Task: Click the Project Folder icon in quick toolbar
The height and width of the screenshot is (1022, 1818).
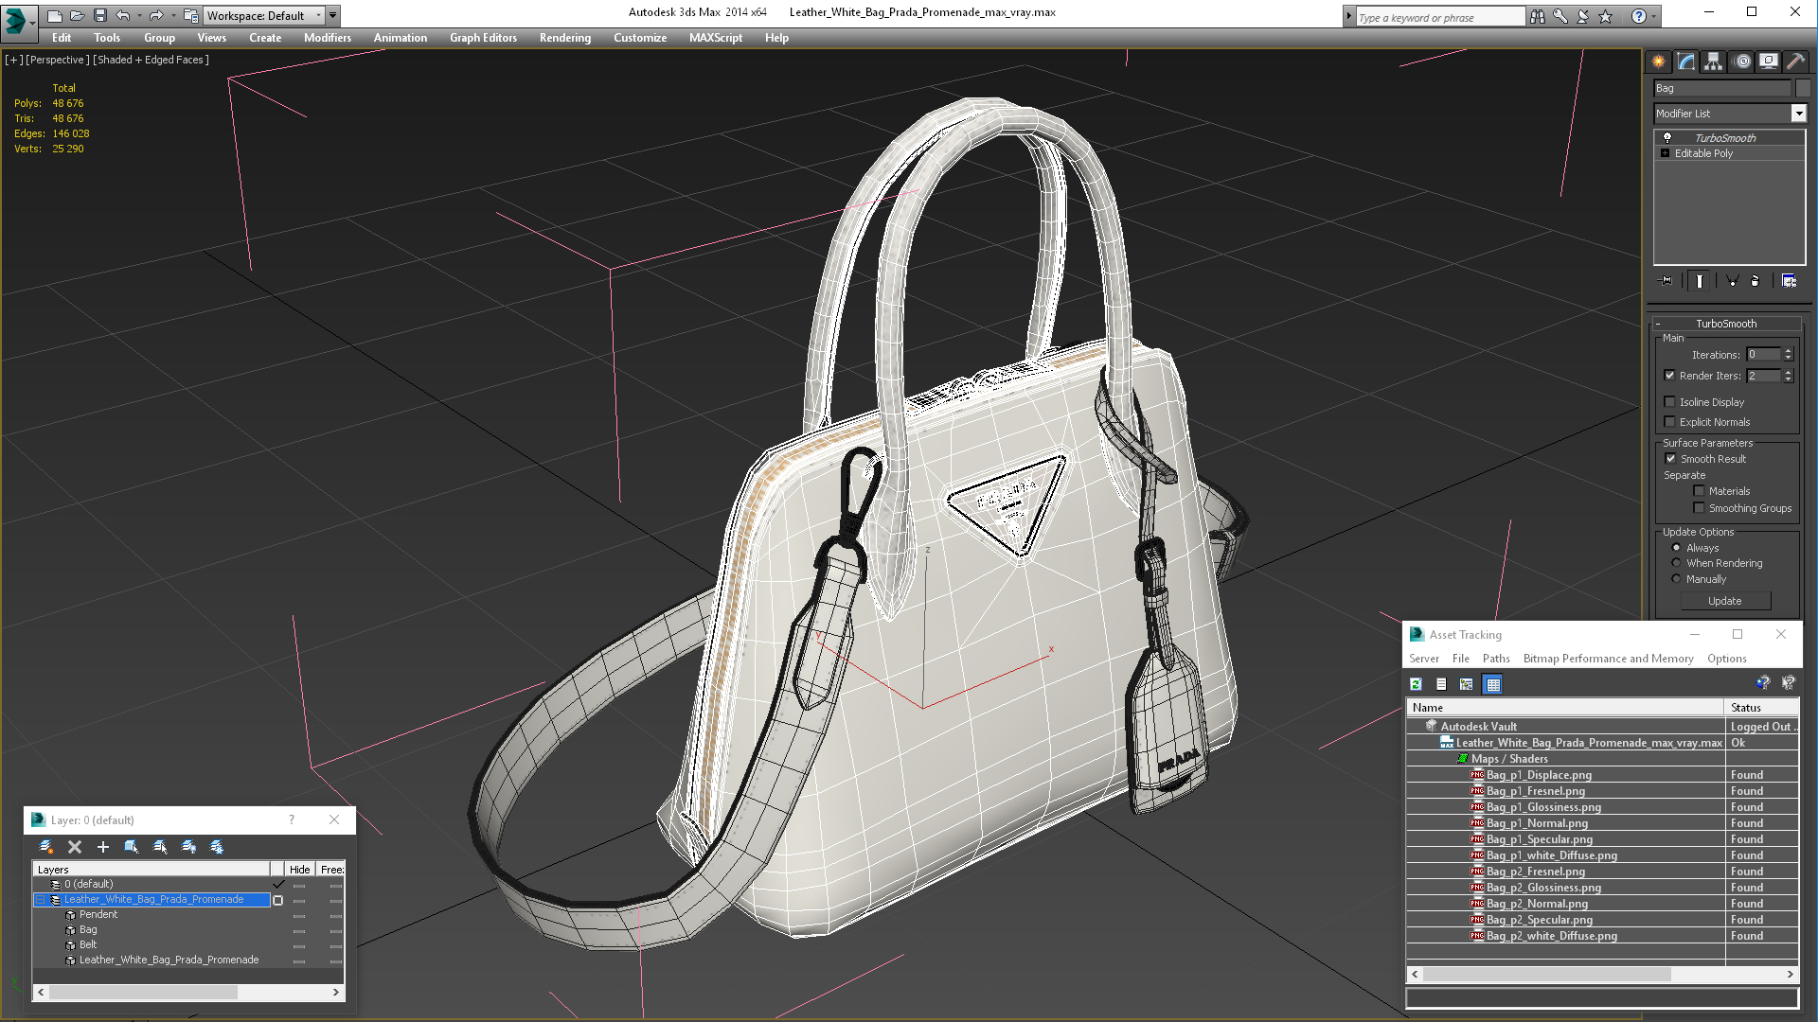Action: (x=190, y=16)
